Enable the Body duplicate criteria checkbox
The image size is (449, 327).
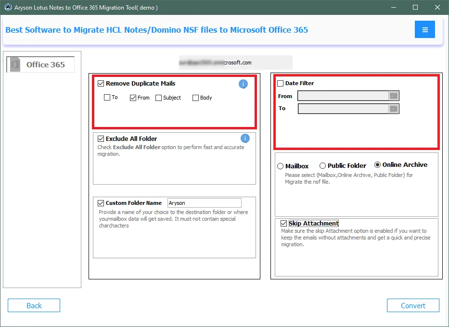click(x=195, y=98)
